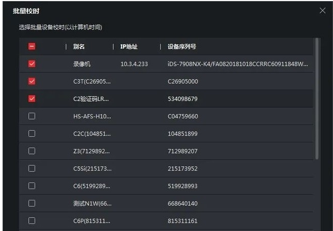Check the C5Si(215173 device checkbox
333x231 pixels.
coord(32,169)
